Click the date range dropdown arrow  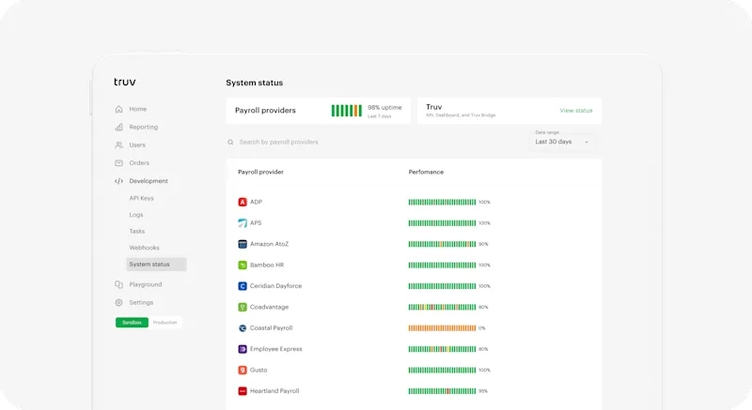point(586,142)
